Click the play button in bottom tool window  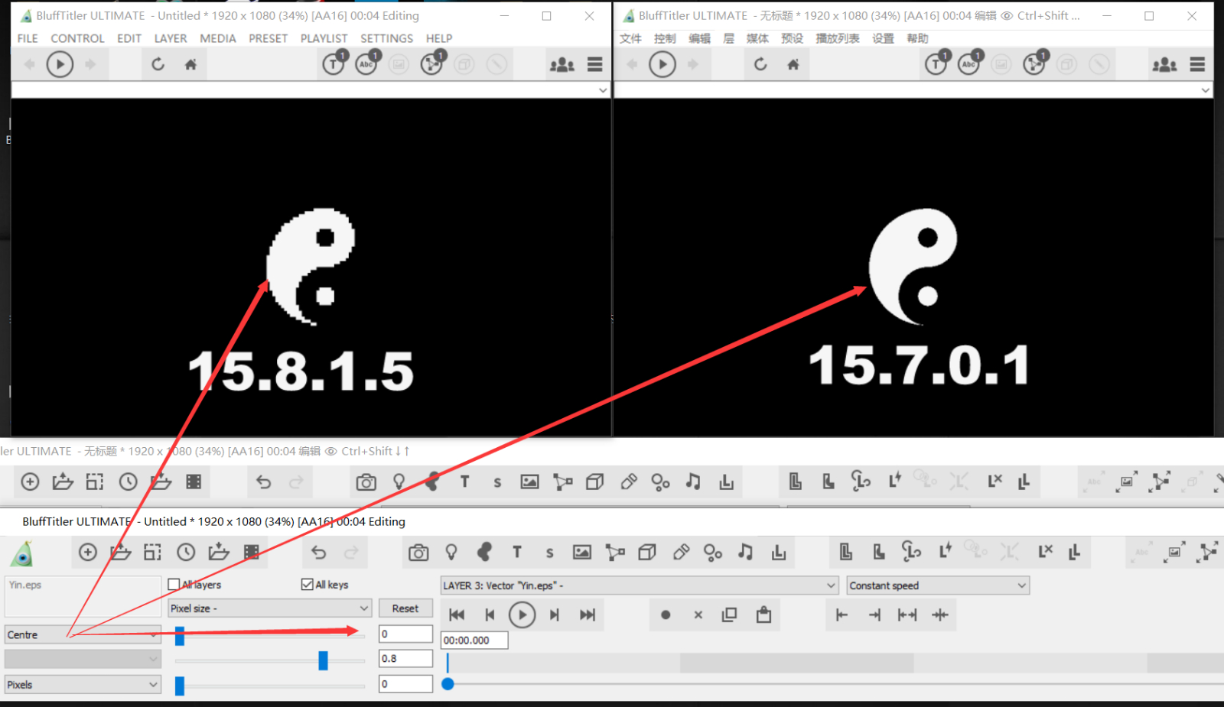pyautogui.click(x=522, y=615)
